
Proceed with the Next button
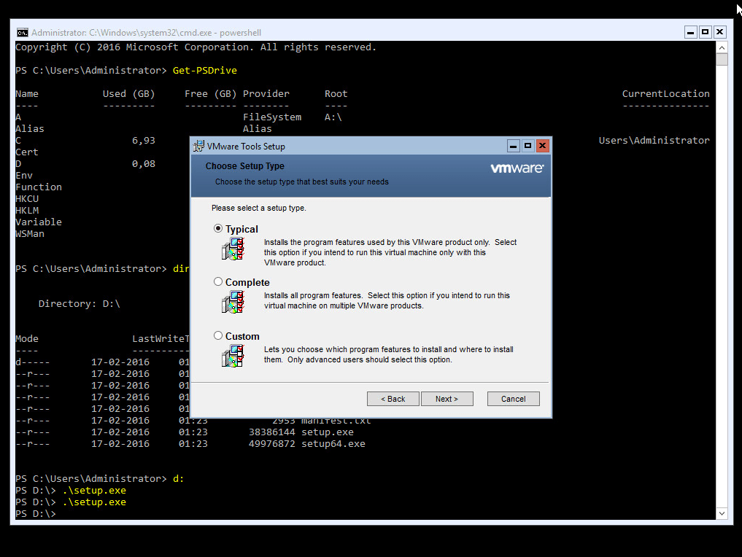447,399
